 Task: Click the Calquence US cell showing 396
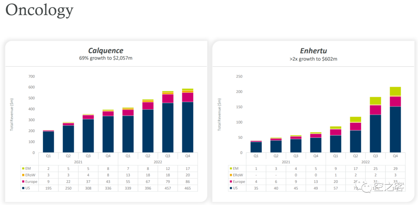tap(148, 188)
